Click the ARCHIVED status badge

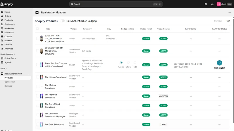coord(164,96)
